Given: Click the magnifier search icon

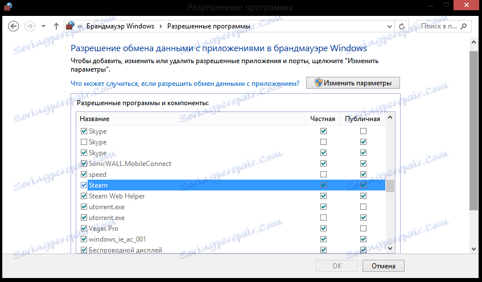Looking at the screenshot, I should (x=464, y=26).
